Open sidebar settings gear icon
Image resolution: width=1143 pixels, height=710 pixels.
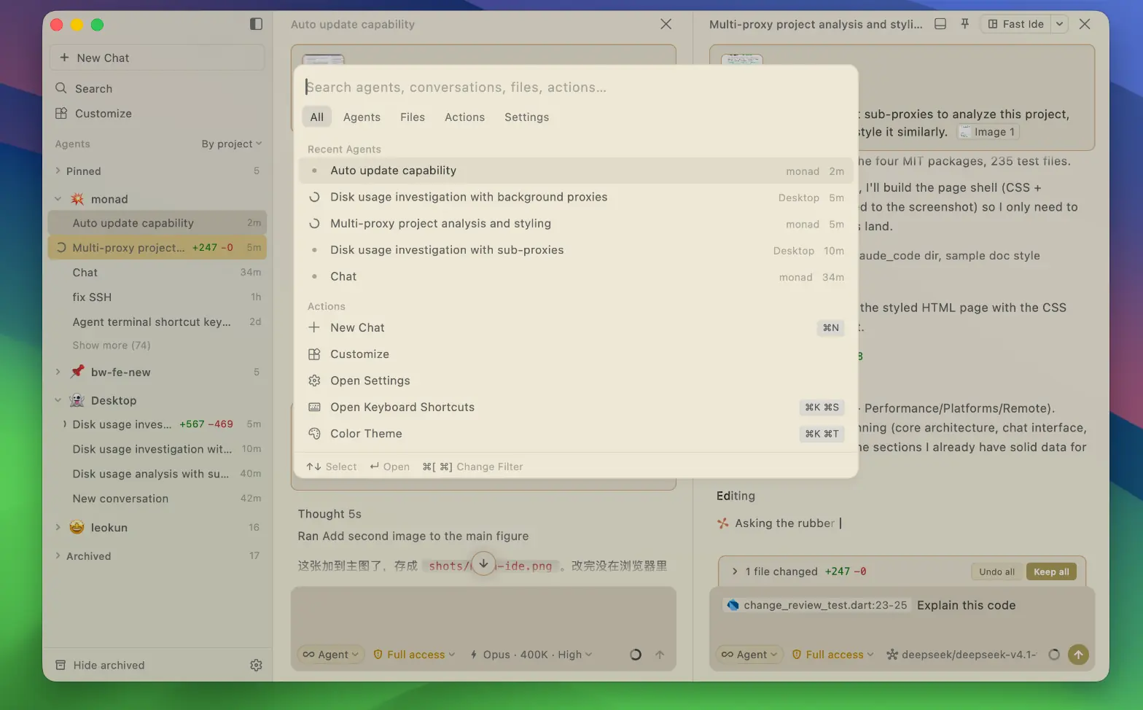[256, 665]
